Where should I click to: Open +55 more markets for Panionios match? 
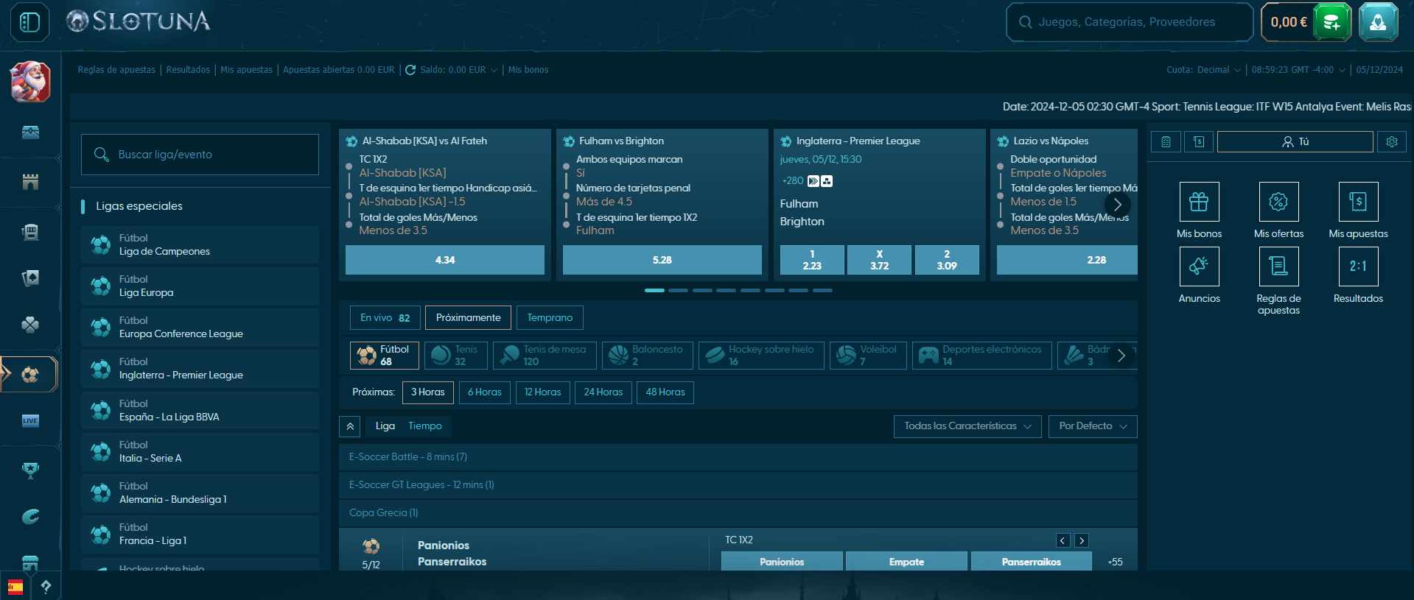tap(1115, 562)
